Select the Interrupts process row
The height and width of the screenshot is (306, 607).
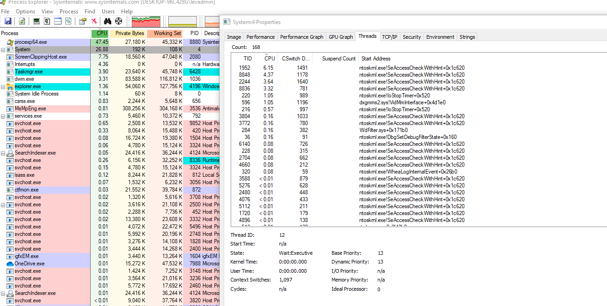[110, 64]
